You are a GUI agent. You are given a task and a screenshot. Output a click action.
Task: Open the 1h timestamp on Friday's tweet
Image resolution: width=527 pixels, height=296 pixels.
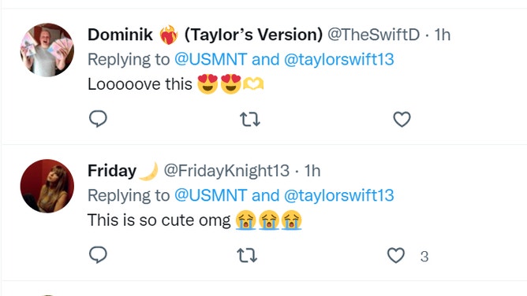312,171
